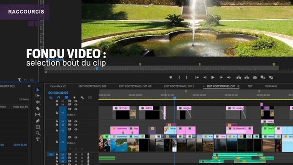Jump to In point in Program monitor
This screenshot has width=293, height=165.
197,77
